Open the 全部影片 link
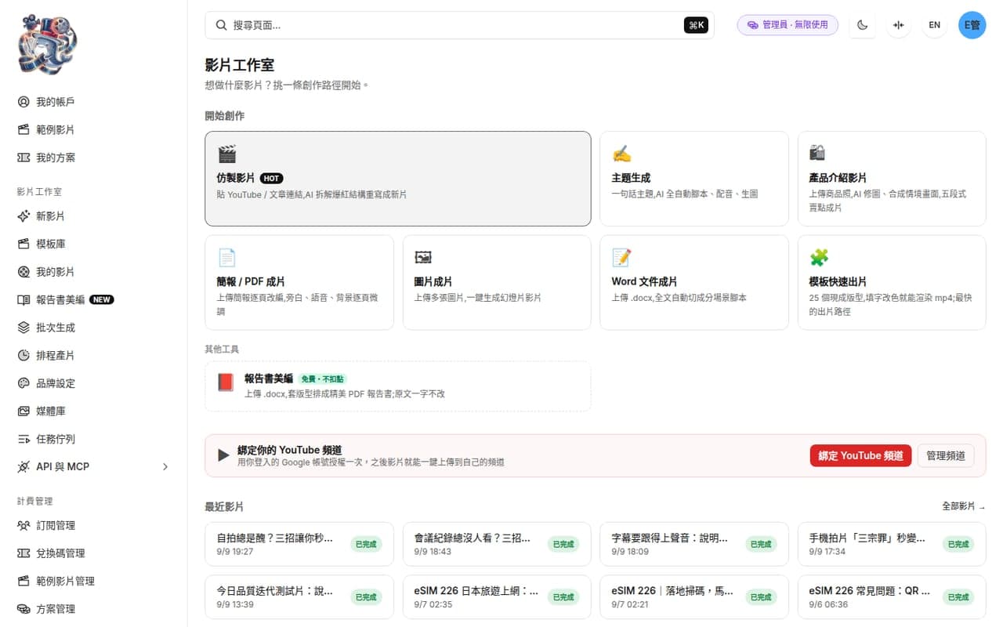The width and height of the screenshot is (1003, 627). (x=964, y=506)
